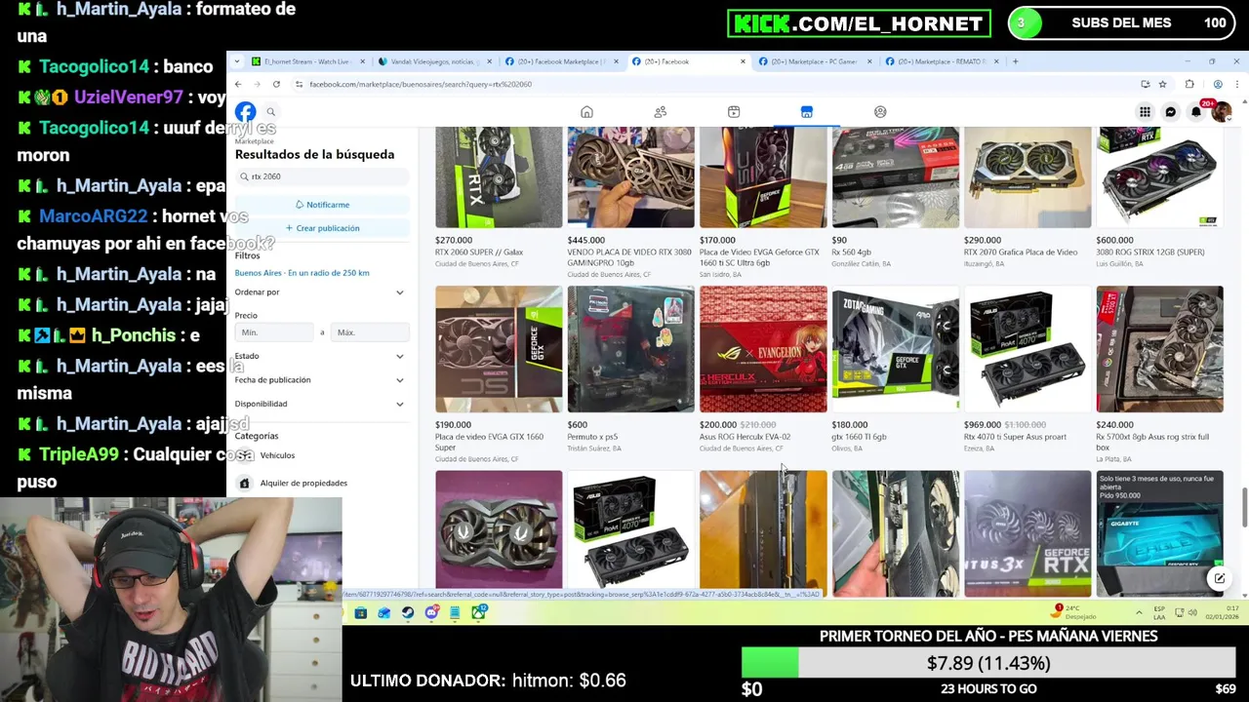This screenshot has height=702, width=1249.
Task: Click the Alquiler de propiedades icon
Action: tap(244, 484)
